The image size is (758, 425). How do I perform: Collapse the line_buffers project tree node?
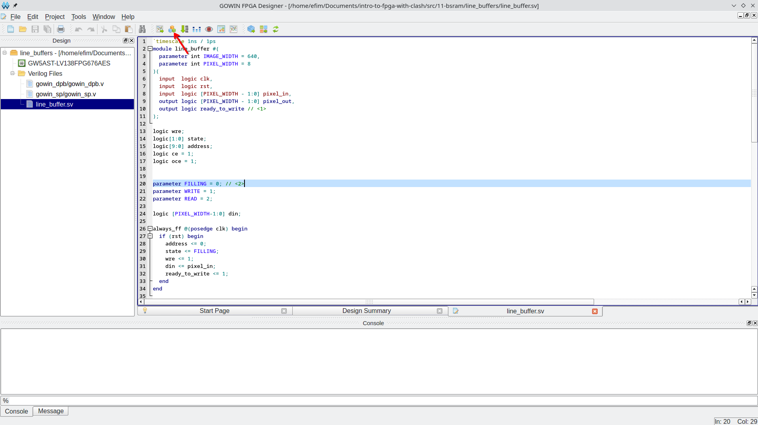[5, 53]
